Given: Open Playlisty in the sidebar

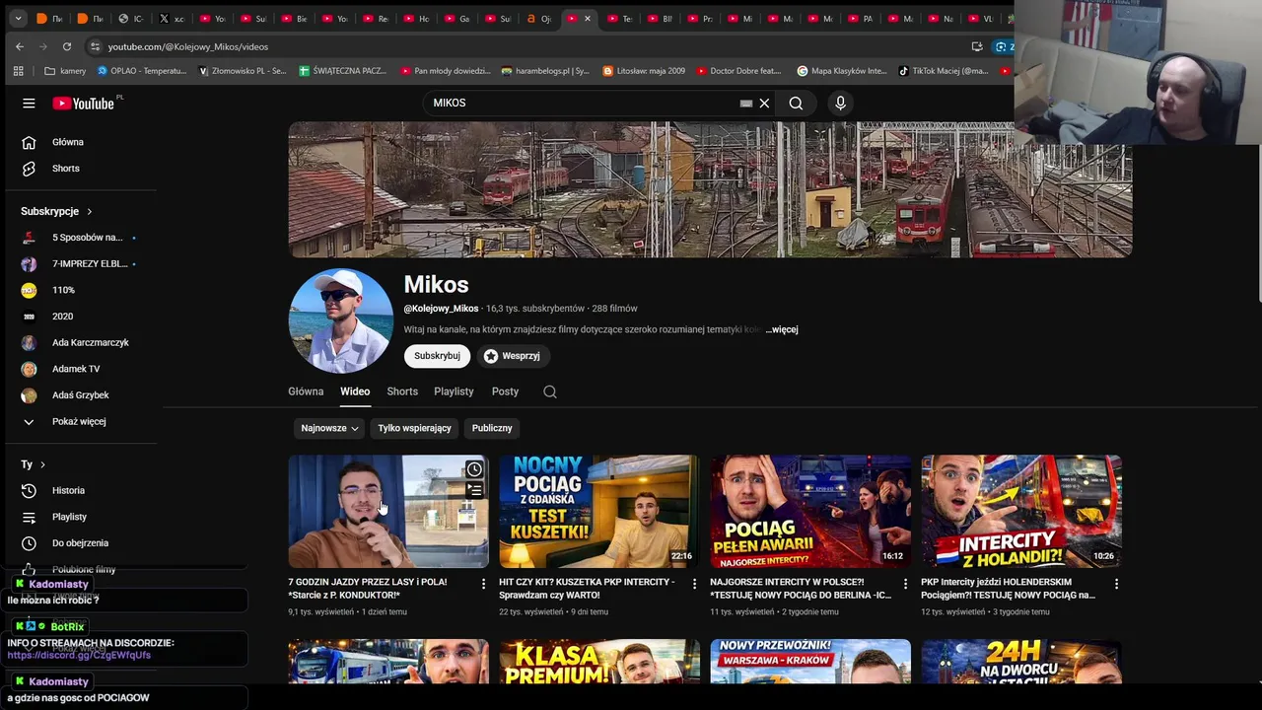Looking at the screenshot, I should point(81,517).
